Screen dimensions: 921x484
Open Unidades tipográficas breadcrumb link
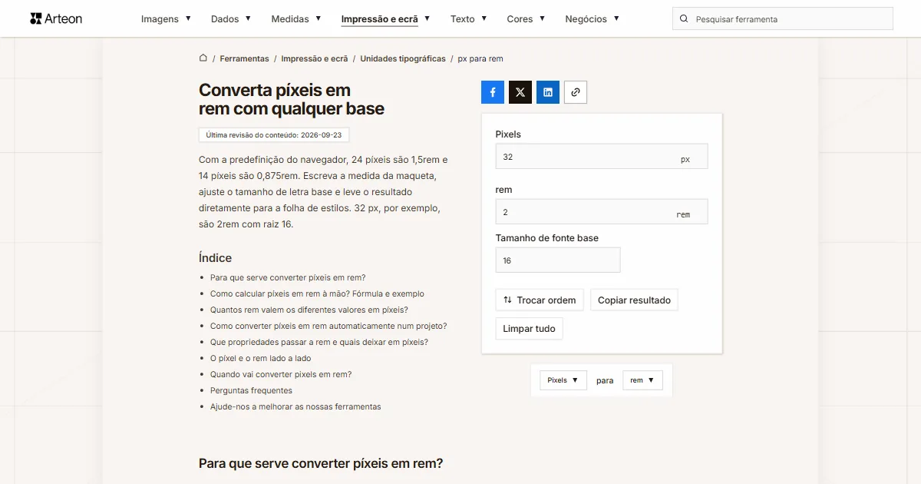[403, 58]
